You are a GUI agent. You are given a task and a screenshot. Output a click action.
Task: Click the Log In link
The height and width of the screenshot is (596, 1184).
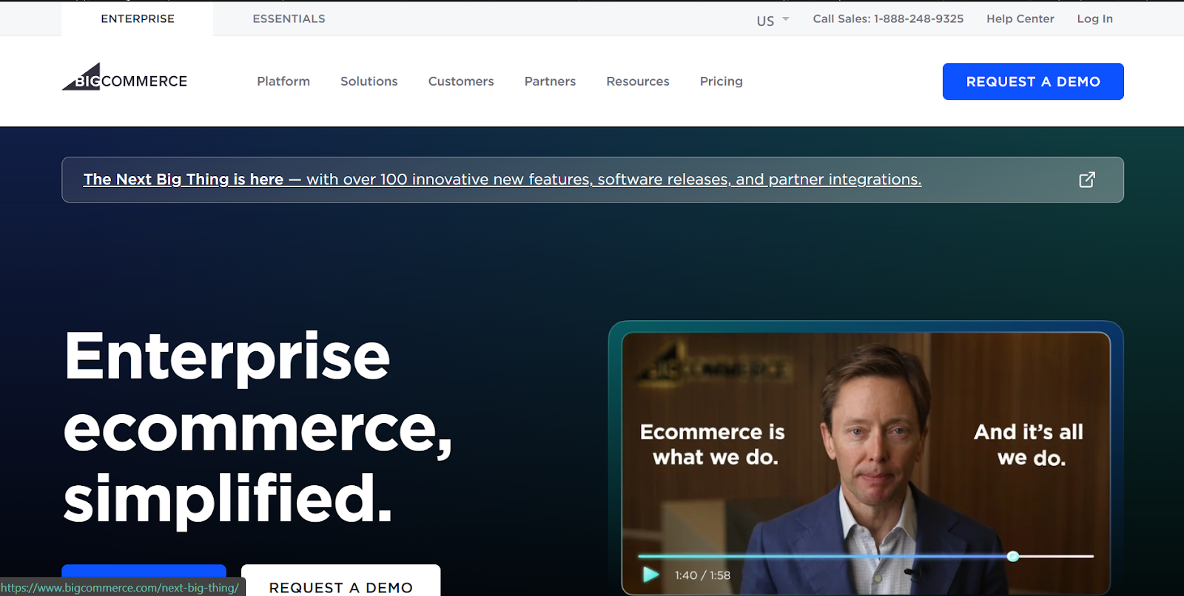point(1094,18)
